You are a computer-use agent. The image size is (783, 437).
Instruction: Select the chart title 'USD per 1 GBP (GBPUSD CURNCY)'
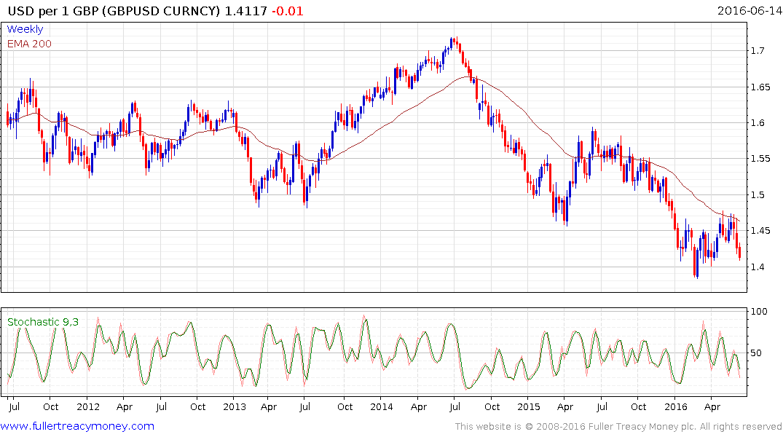[x=114, y=11]
